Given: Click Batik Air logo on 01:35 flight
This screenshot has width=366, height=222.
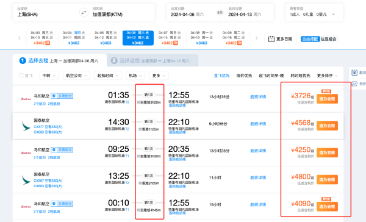Looking at the screenshot, I should [x=26, y=99].
